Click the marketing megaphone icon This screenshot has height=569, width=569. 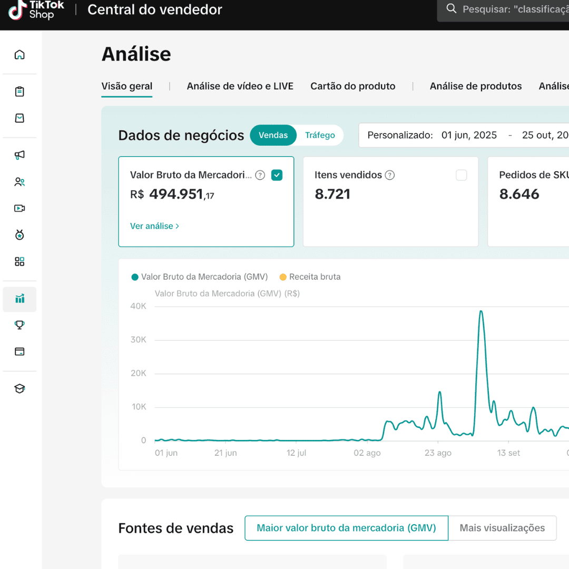pyautogui.click(x=19, y=154)
